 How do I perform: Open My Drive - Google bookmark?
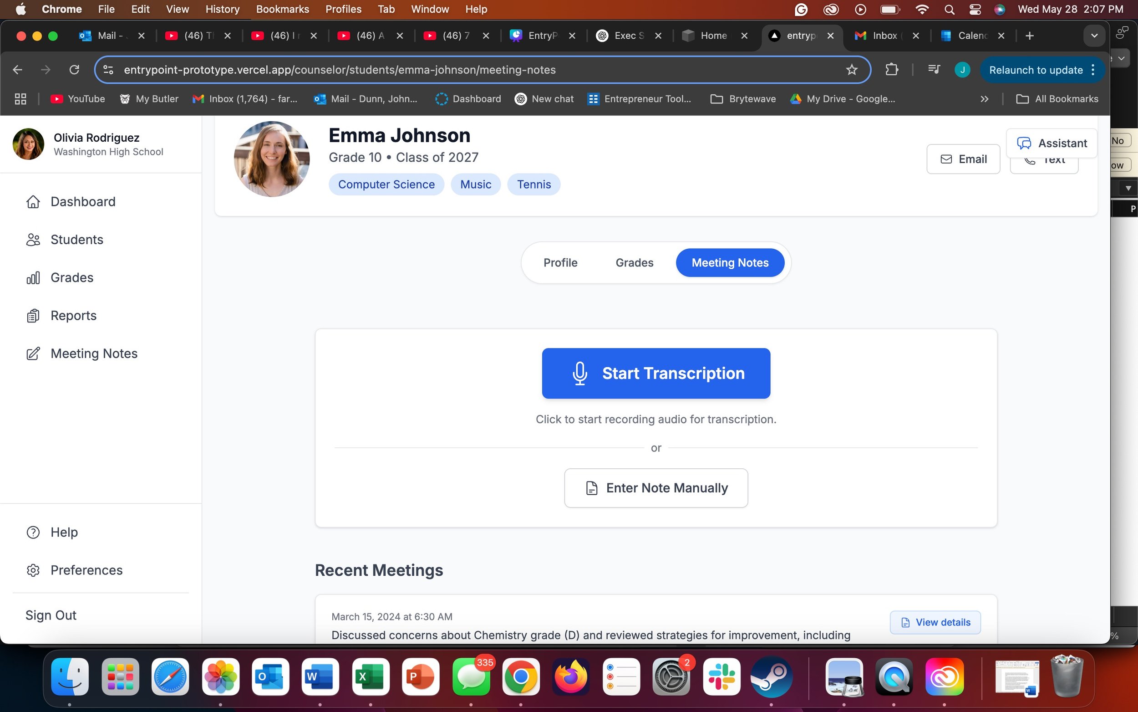tap(843, 99)
